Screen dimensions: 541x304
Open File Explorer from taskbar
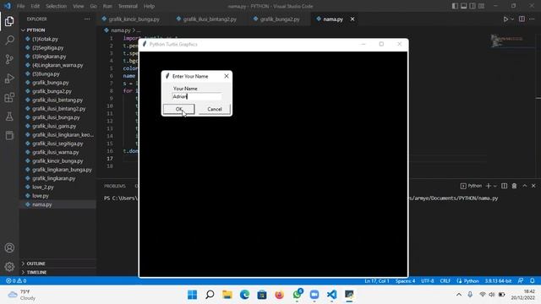pos(227,295)
